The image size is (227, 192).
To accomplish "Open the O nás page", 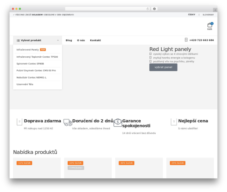I will click(x=81, y=40).
